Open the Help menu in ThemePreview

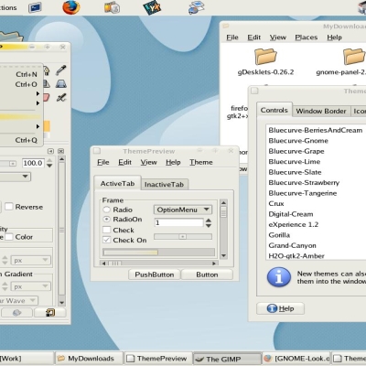pos(173,162)
